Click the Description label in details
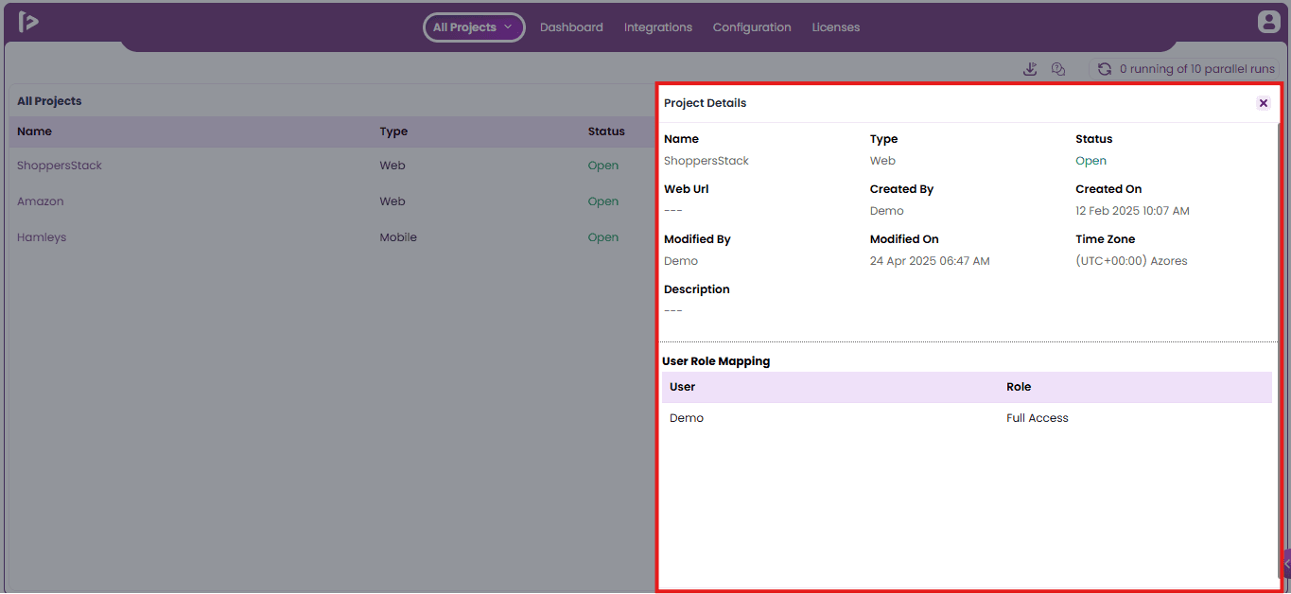1291x594 pixels. [697, 289]
